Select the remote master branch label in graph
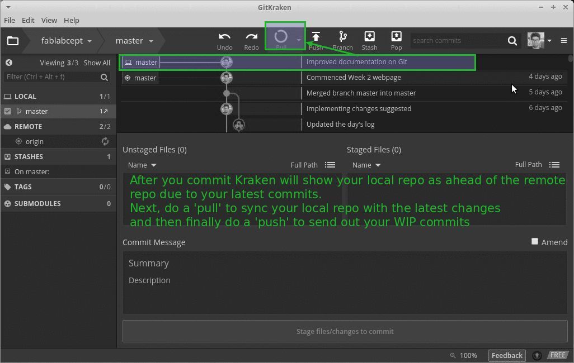 tap(140, 78)
